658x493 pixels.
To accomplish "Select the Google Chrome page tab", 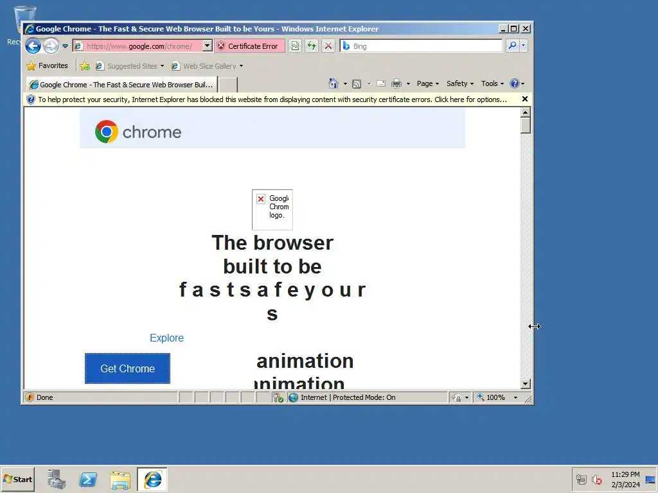I will pyautogui.click(x=121, y=85).
